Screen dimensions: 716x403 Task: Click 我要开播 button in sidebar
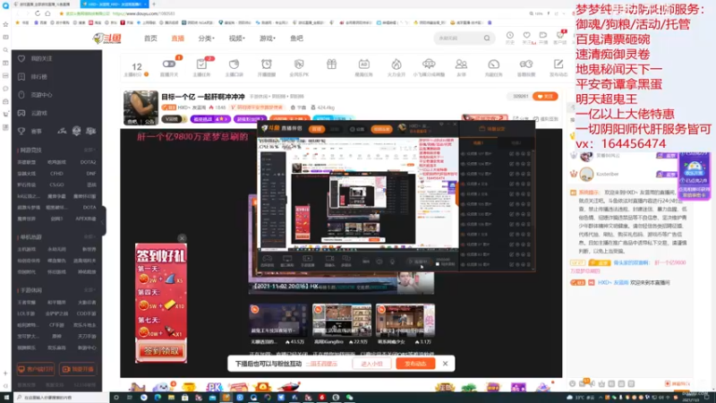point(78,369)
